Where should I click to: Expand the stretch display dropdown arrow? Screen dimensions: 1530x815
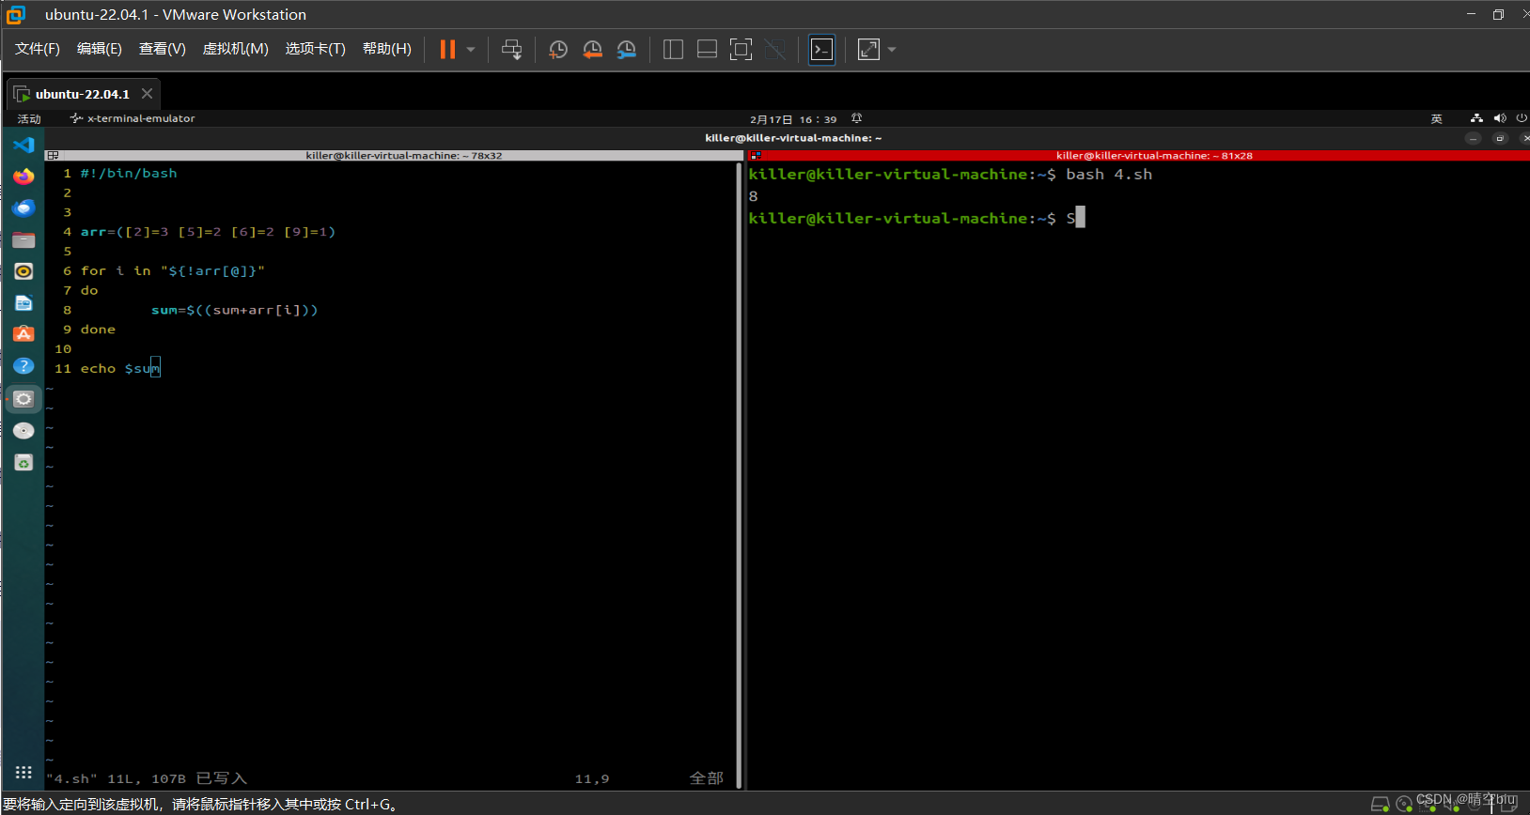point(892,50)
